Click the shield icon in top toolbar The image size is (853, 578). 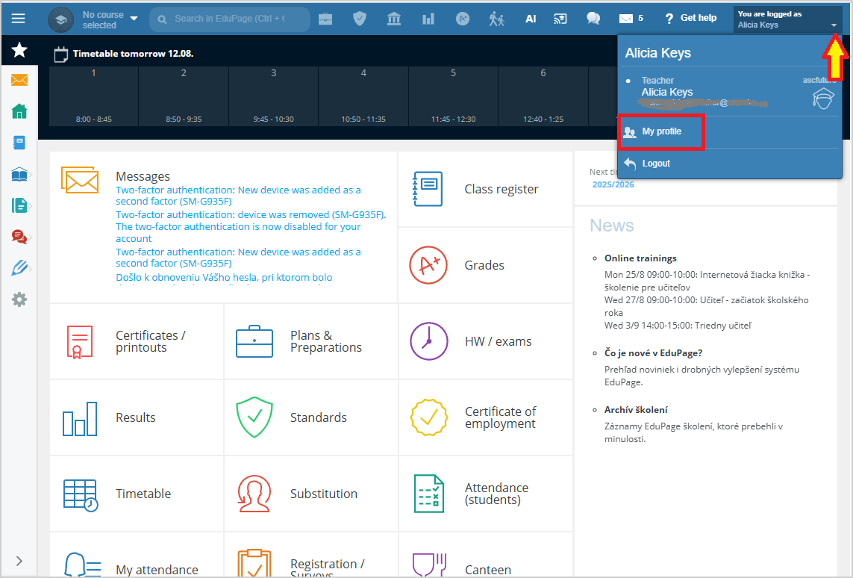click(x=360, y=19)
